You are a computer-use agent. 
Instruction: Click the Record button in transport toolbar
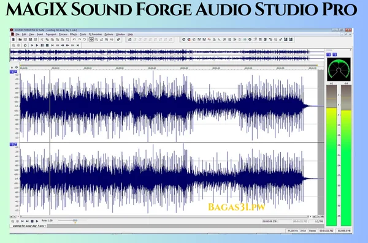(18, 45)
